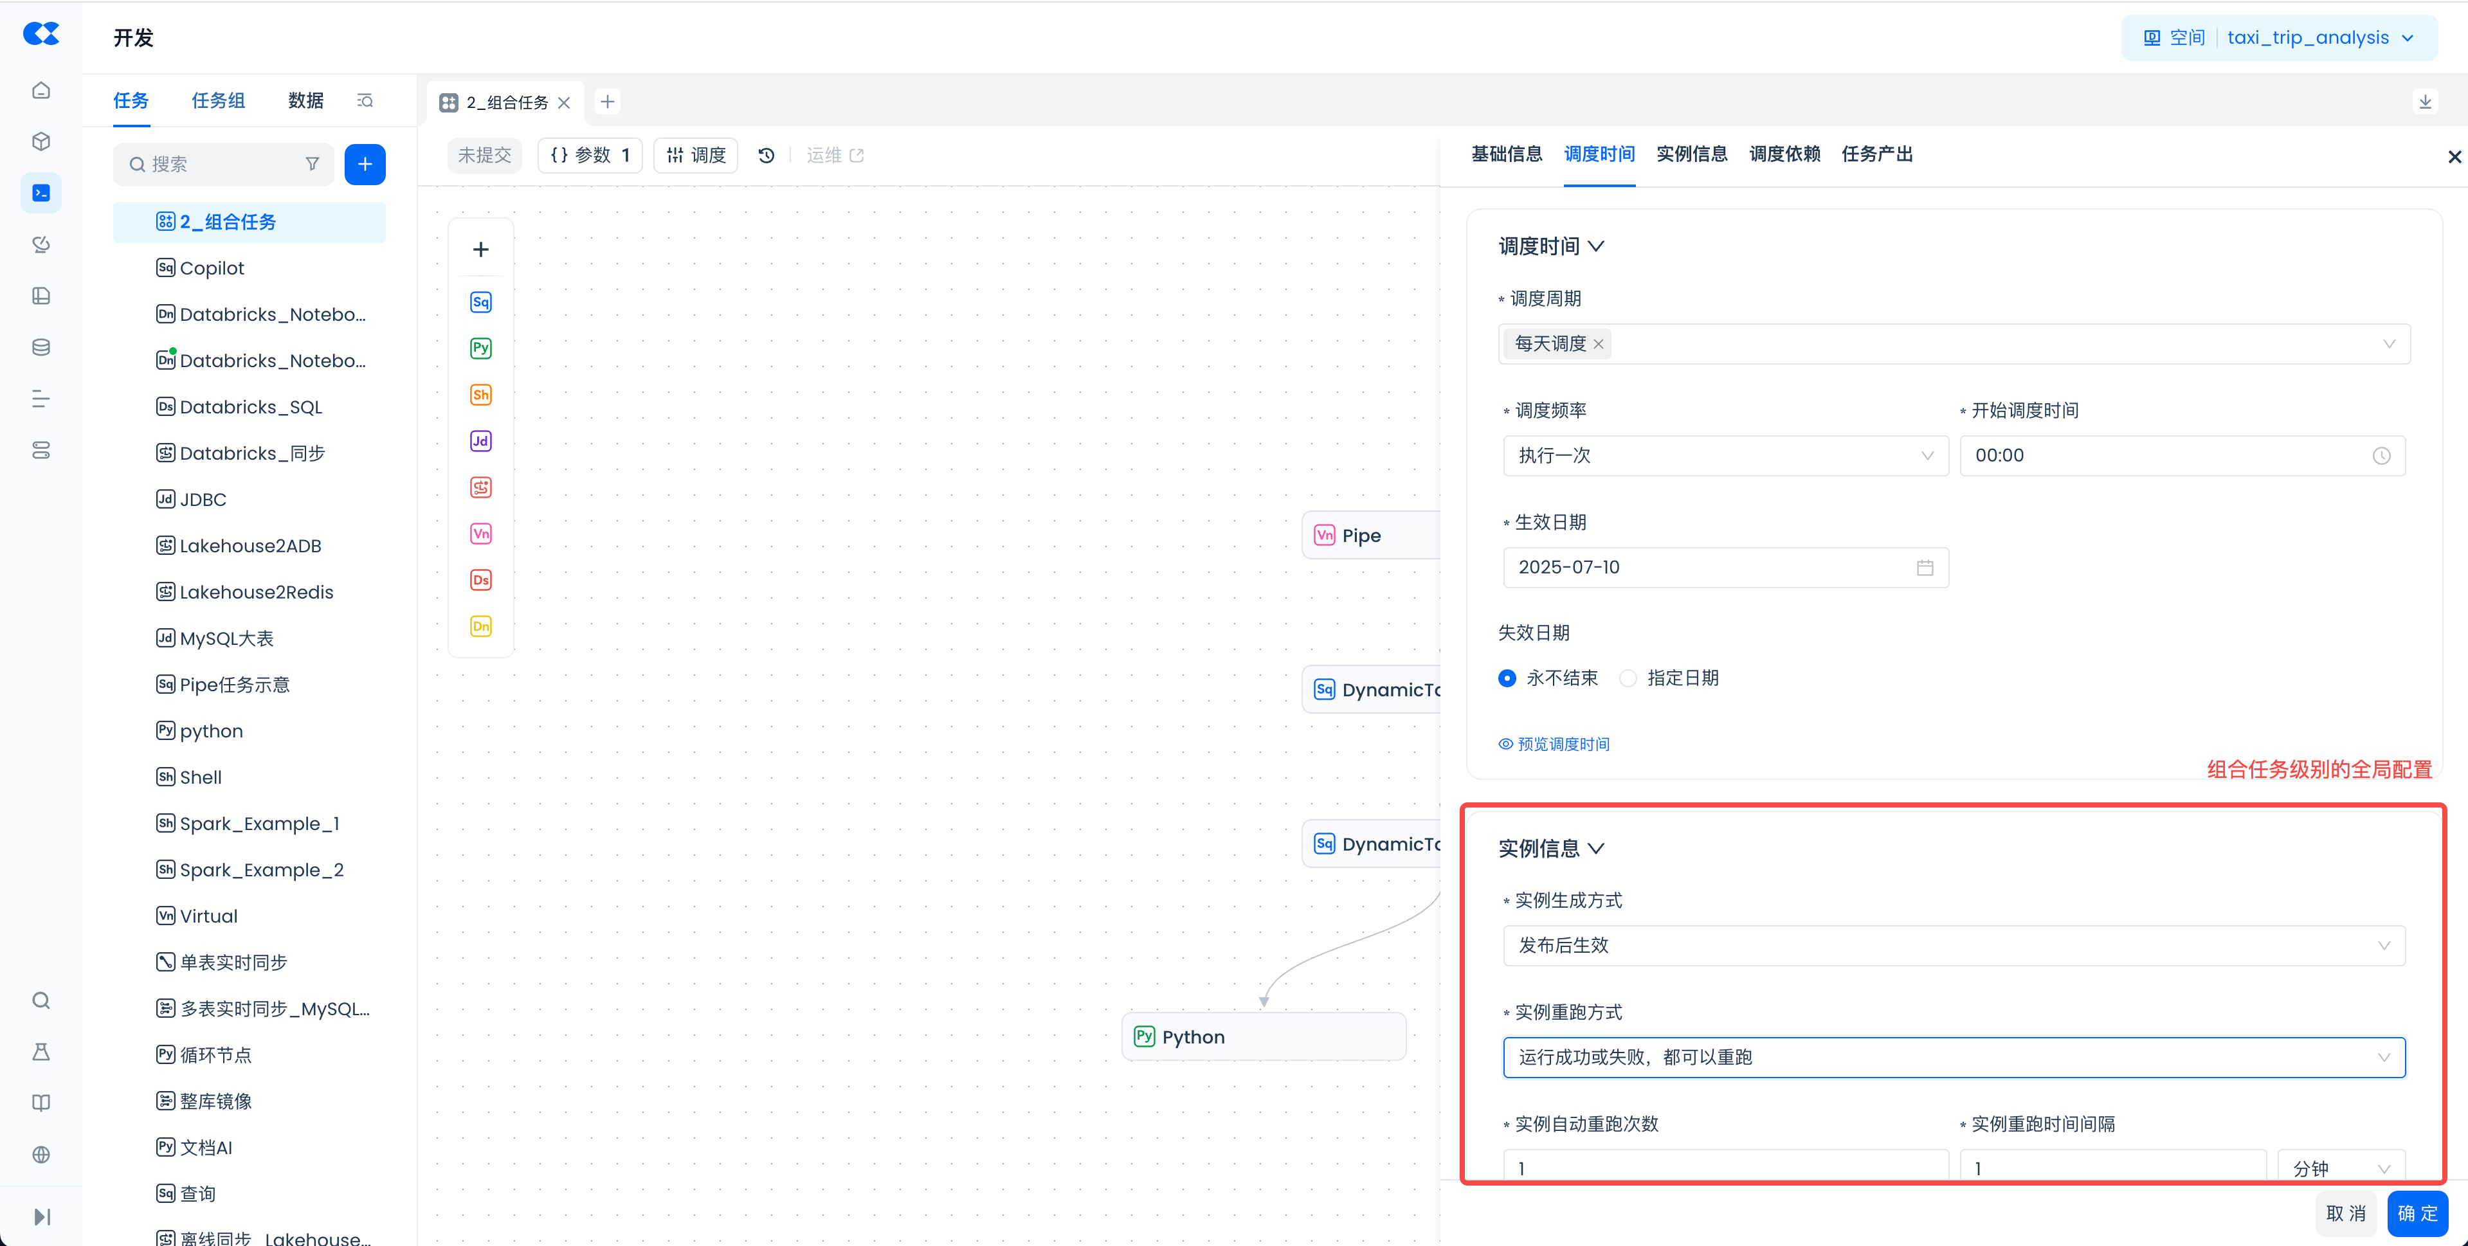Select the 指定日期 radio option
Image resolution: width=2468 pixels, height=1246 pixels.
pyautogui.click(x=1628, y=678)
